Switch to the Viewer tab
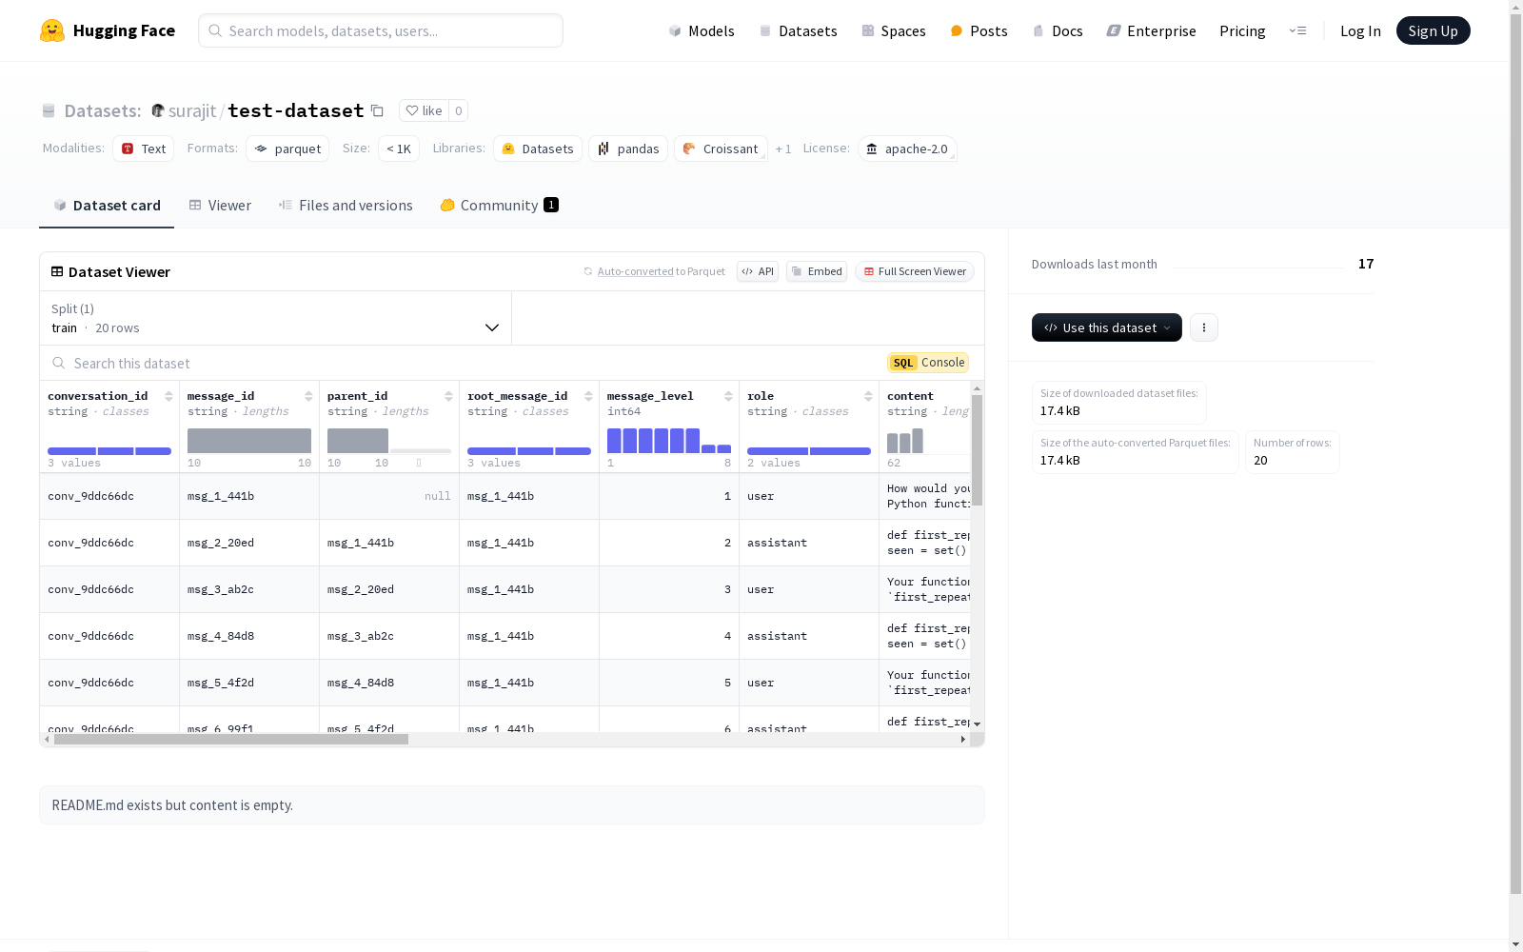Screen dimensions: 1523x952 (x=220, y=205)
